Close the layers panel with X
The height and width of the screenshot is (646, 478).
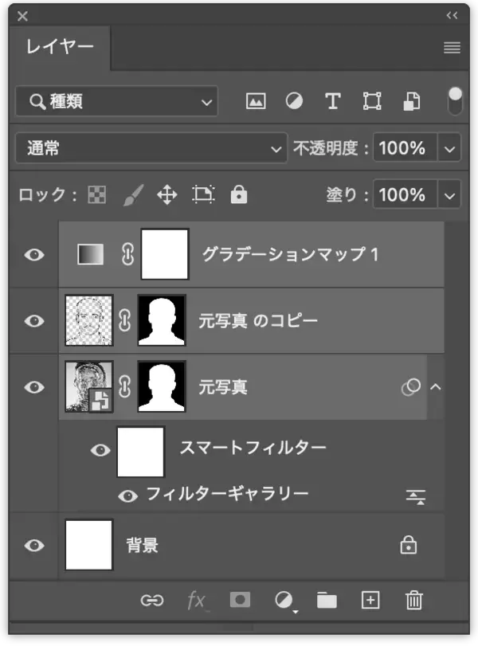(22, 16)
